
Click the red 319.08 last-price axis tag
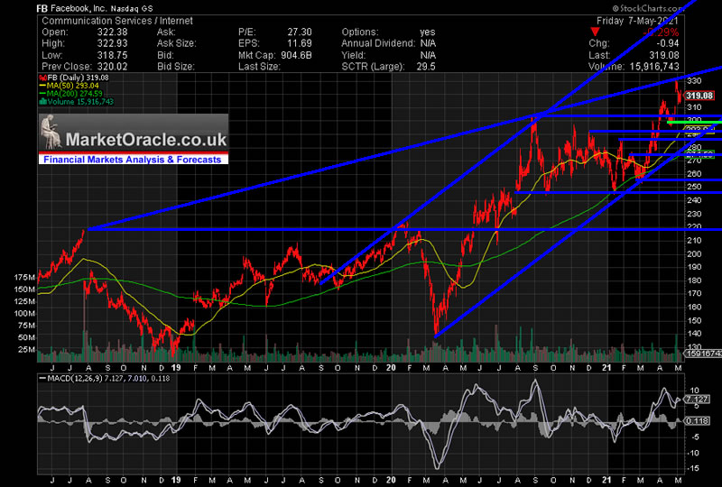click(699, 96)
